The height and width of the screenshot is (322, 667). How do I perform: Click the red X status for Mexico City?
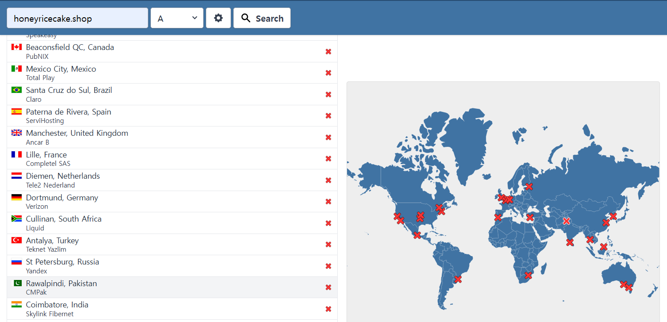328,73
